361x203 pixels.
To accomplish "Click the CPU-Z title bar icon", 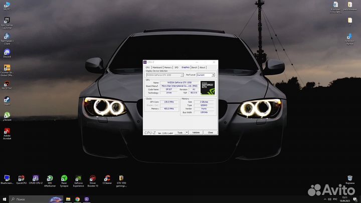I will (145, 62).
